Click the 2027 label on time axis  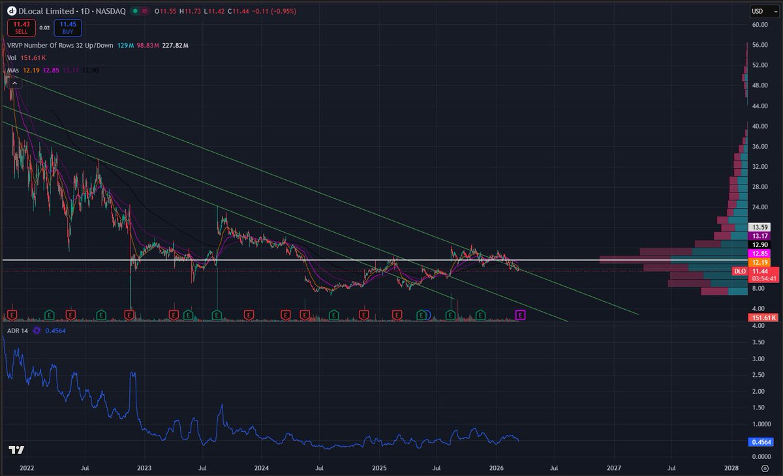coord(614,468)
